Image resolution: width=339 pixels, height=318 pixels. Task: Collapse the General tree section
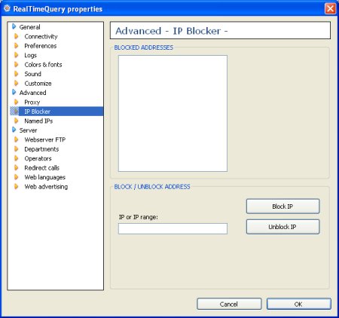coord(14,26)
